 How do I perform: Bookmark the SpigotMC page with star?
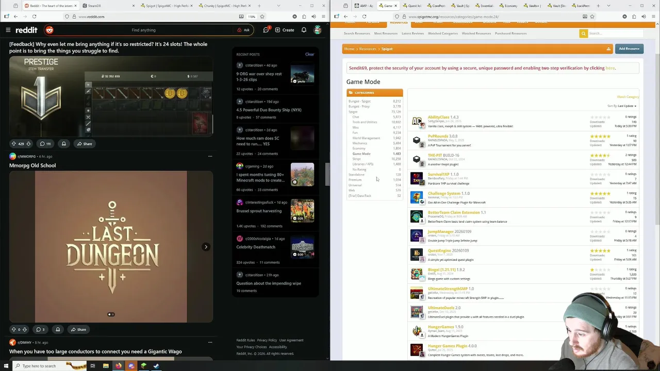[x=592, y=16]
